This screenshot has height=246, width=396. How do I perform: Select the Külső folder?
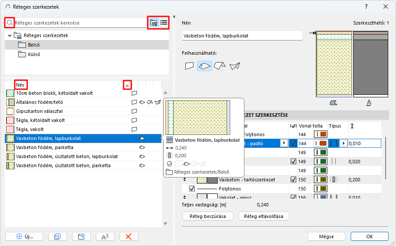[x=34, y=54]
